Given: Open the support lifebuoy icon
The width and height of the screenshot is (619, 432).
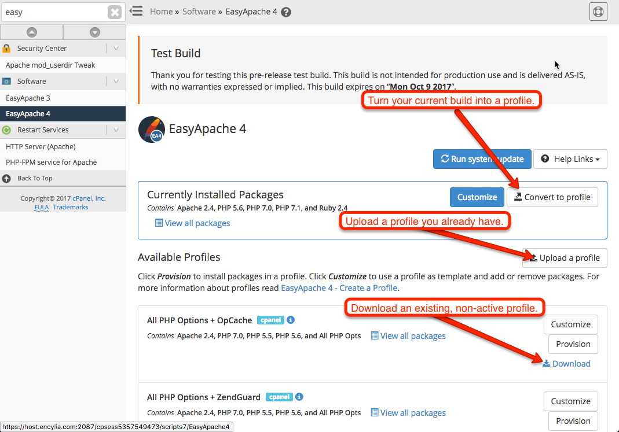Looking at the screenshot, I should tap(598, 12).
